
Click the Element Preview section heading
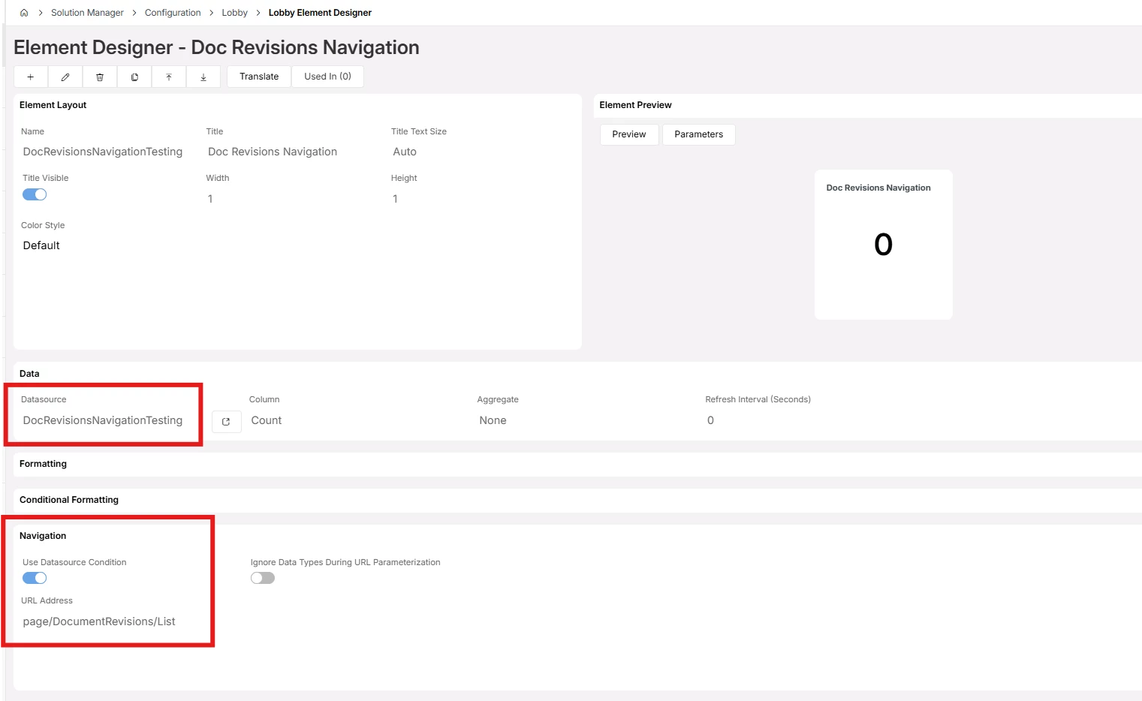tap(635, 105)
